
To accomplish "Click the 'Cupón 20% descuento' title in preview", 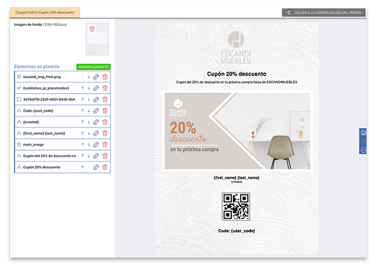I will (237, 74).
